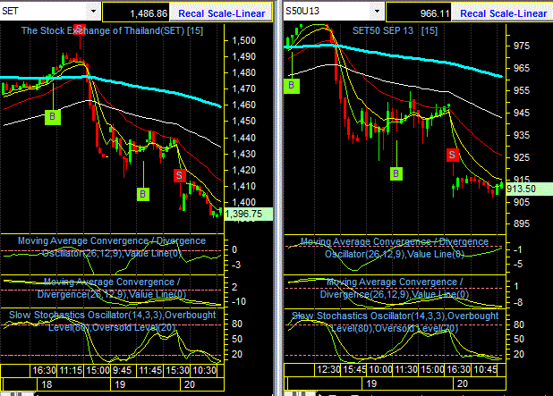Image resolution: width=553 pixels, height=396 pixels.
Task: Click the 12:30 time label on the S50U13 chart
Action: (x=328, y=370)
